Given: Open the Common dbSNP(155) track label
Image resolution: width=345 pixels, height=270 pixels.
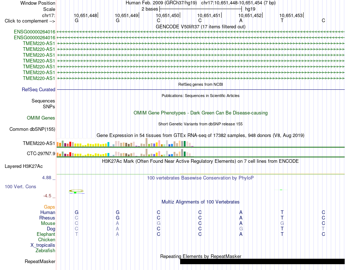Looking at the screenshot, I should [x=32, y=129].
